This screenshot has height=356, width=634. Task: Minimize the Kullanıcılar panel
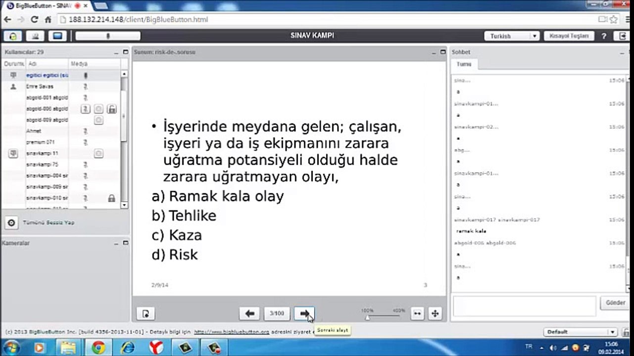[117, 52]
